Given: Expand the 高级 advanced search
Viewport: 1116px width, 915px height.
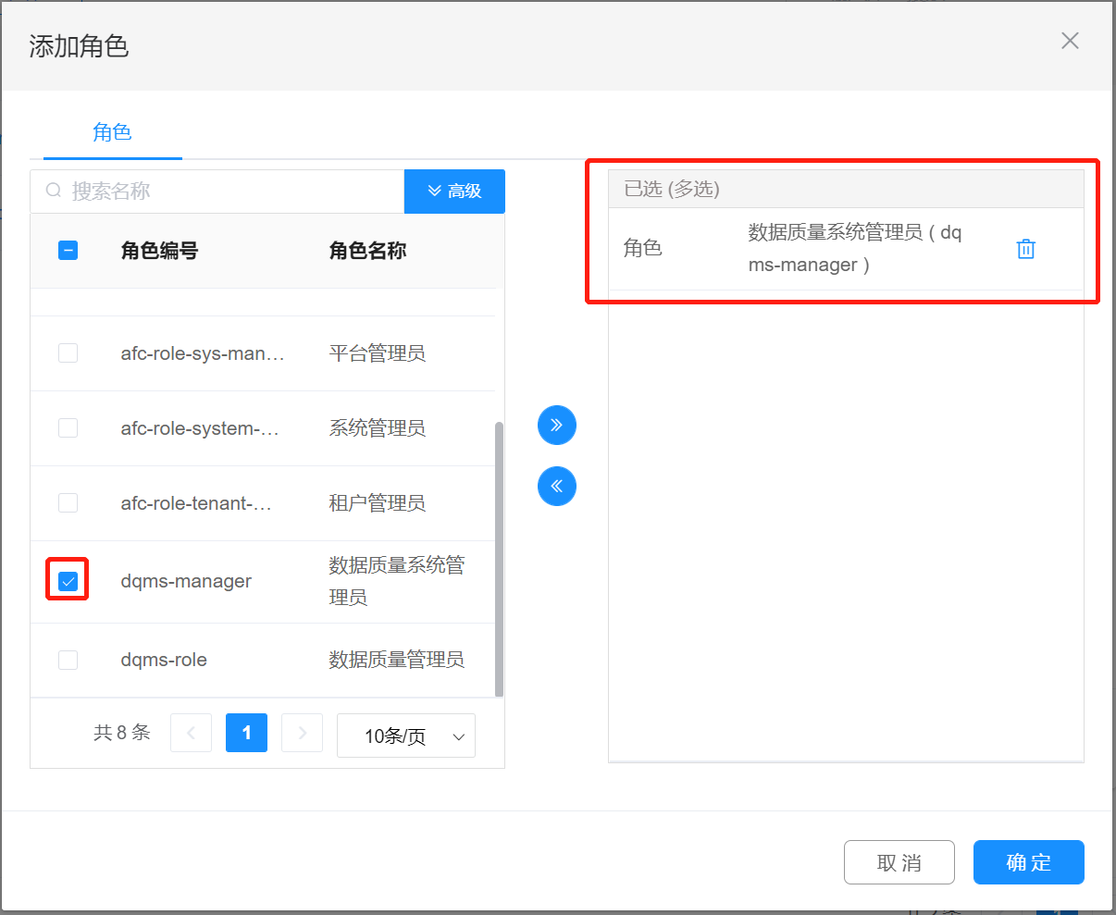Looking at the screenshot, I should pyautogui.click(x=454, y=192).
